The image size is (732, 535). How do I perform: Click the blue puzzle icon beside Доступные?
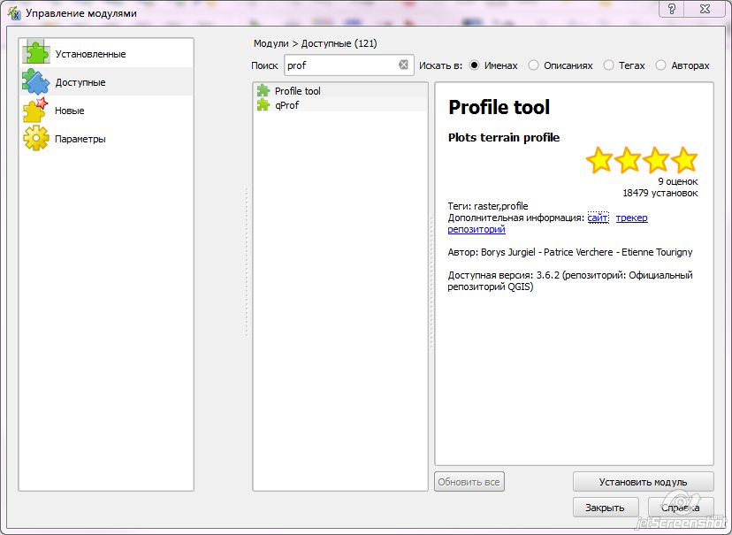(36, 81)
